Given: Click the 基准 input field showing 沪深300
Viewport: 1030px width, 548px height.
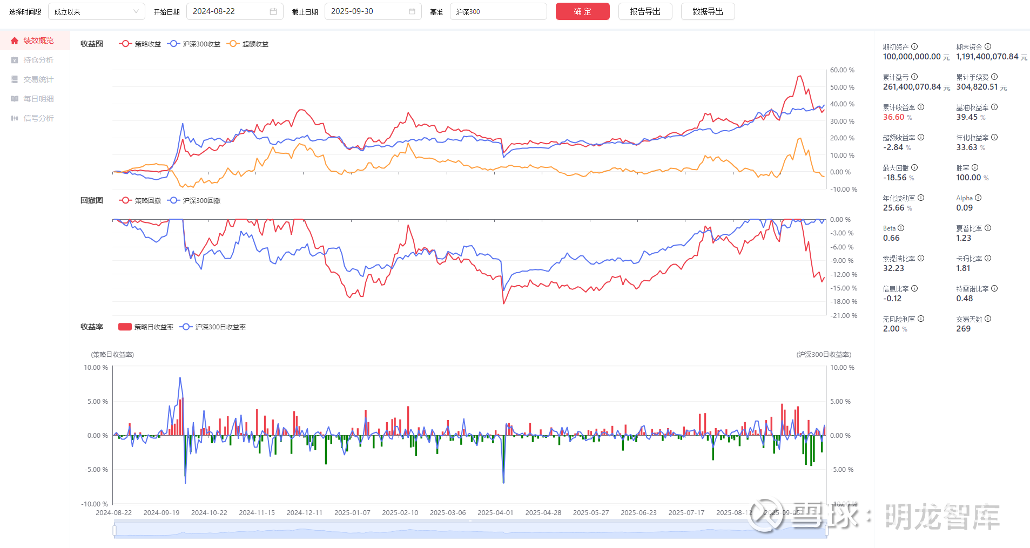Looking at the screenshot, I should [x=498, y=11].
